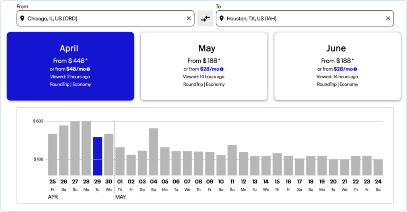Click the May 24 Saturday bar

point(378,167)
